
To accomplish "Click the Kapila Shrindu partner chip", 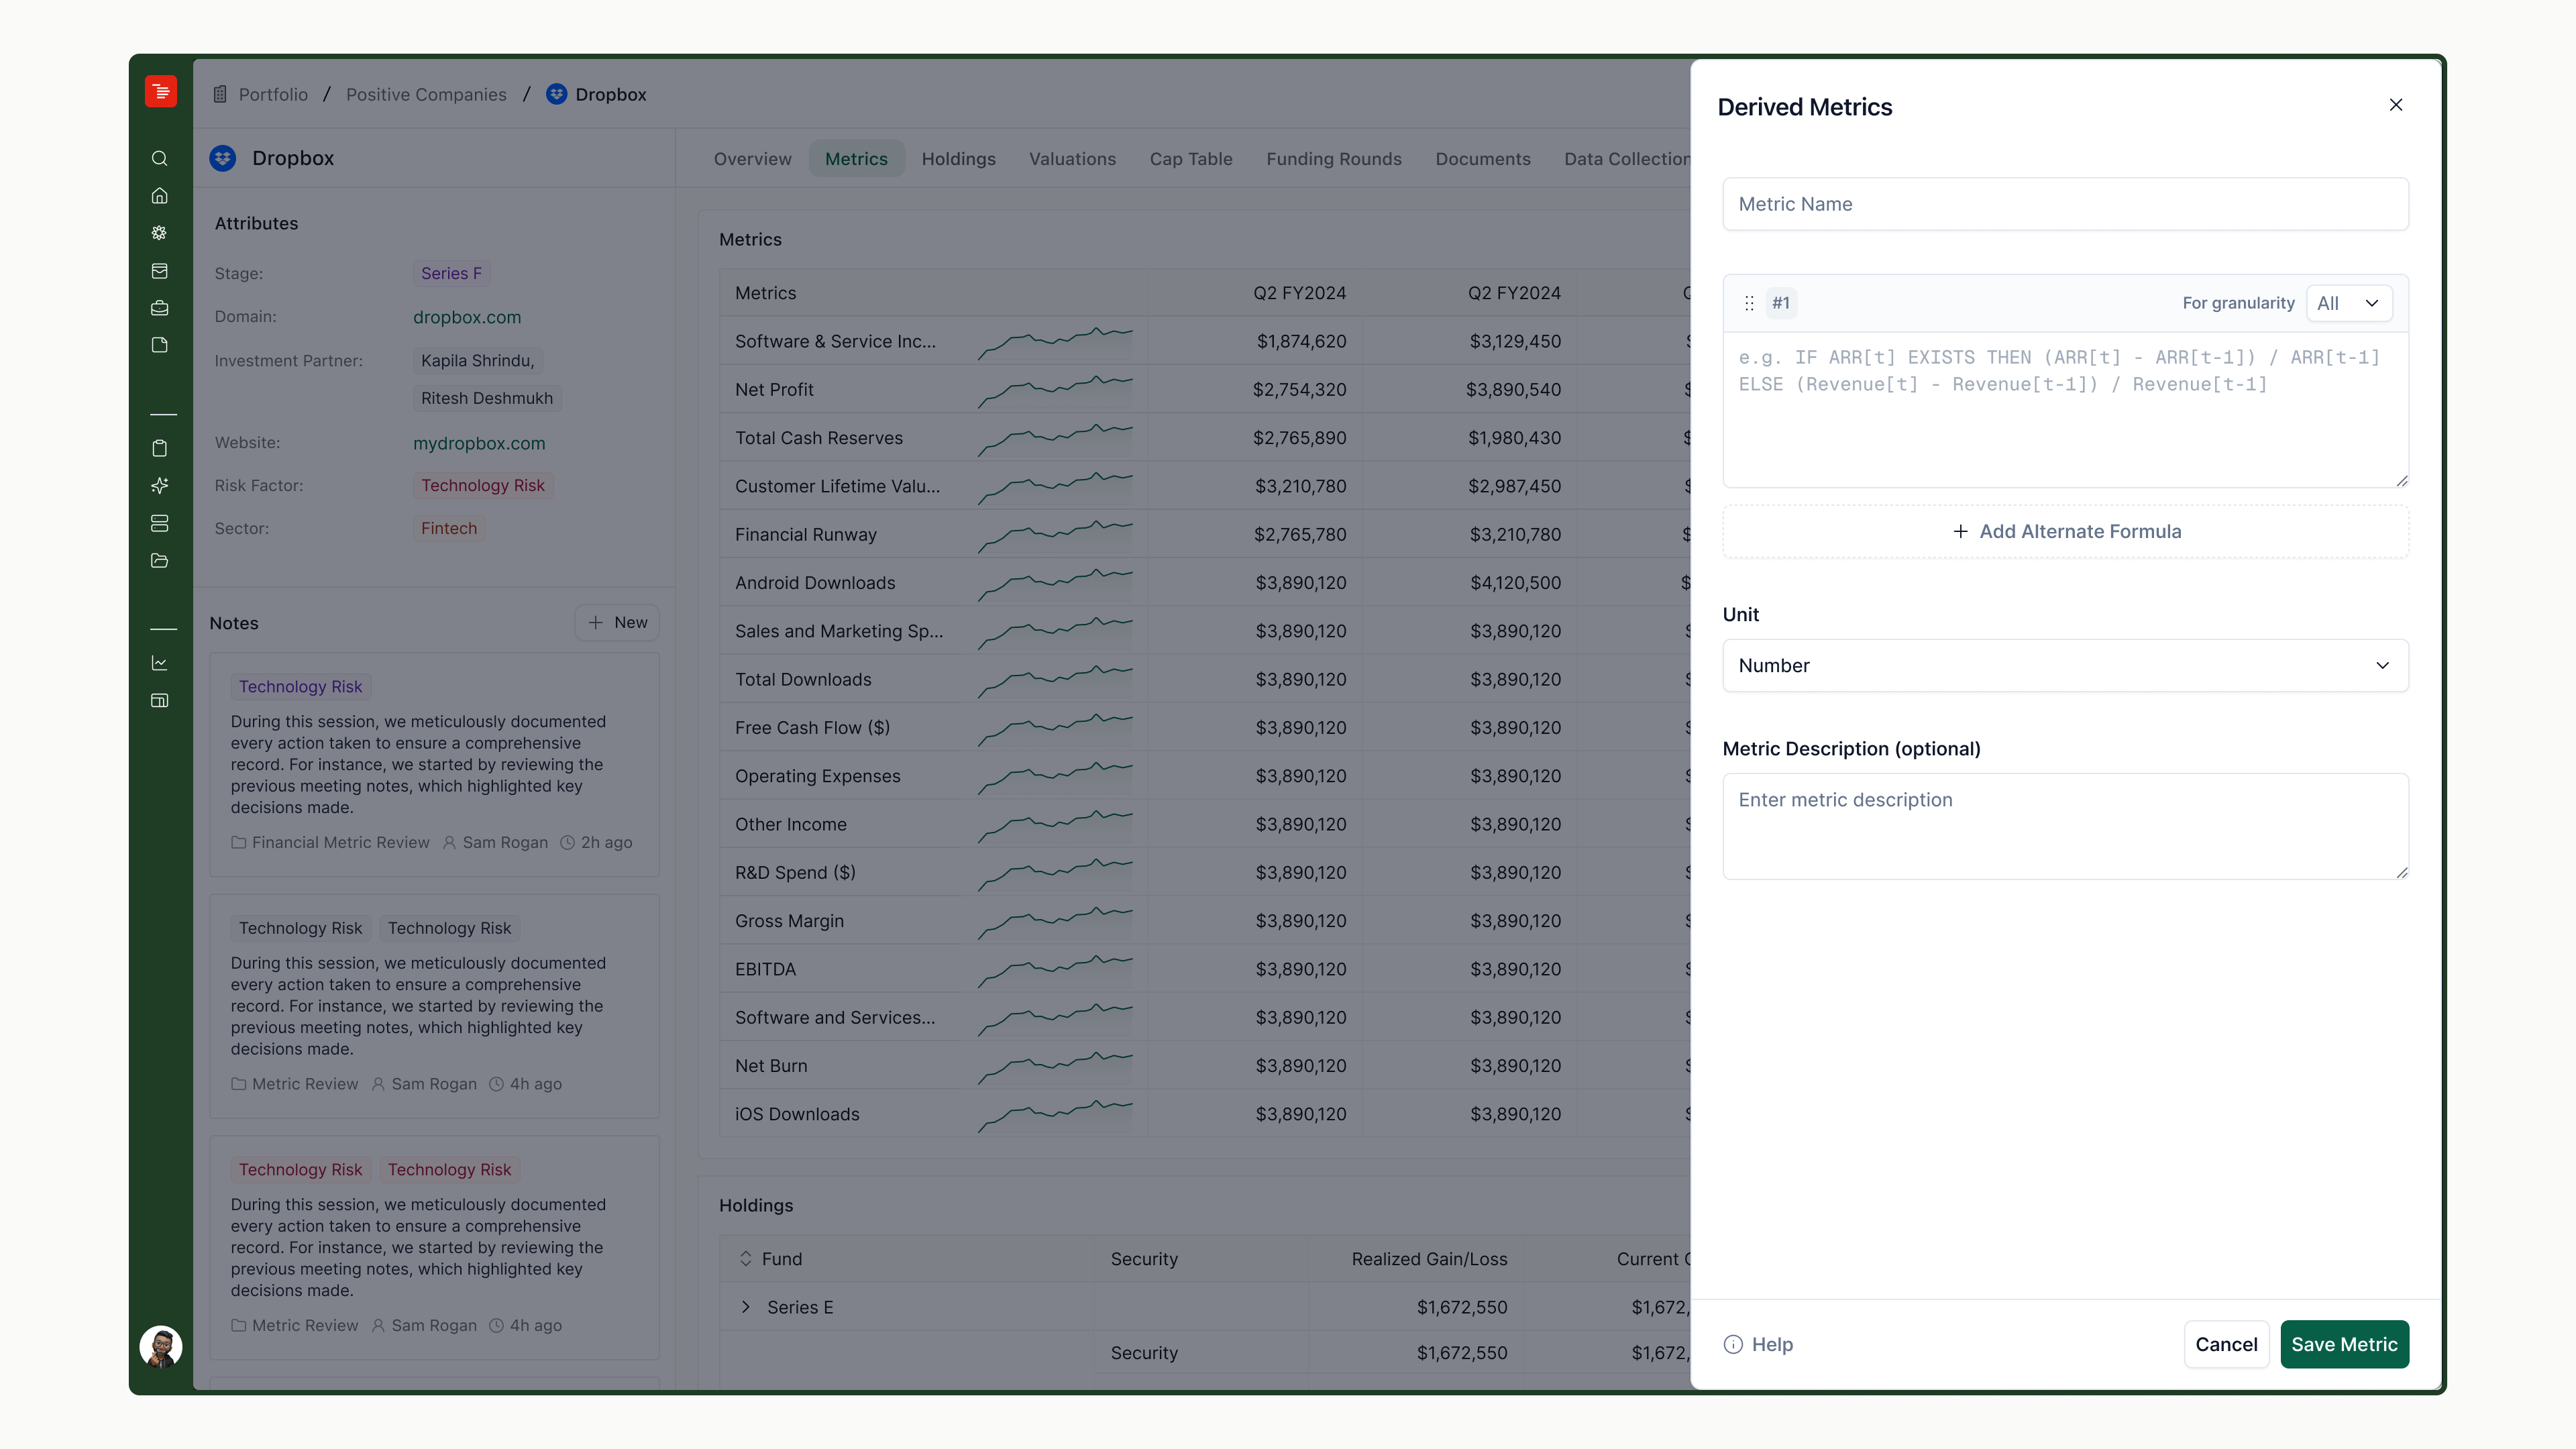I will (x=478, y=361).
